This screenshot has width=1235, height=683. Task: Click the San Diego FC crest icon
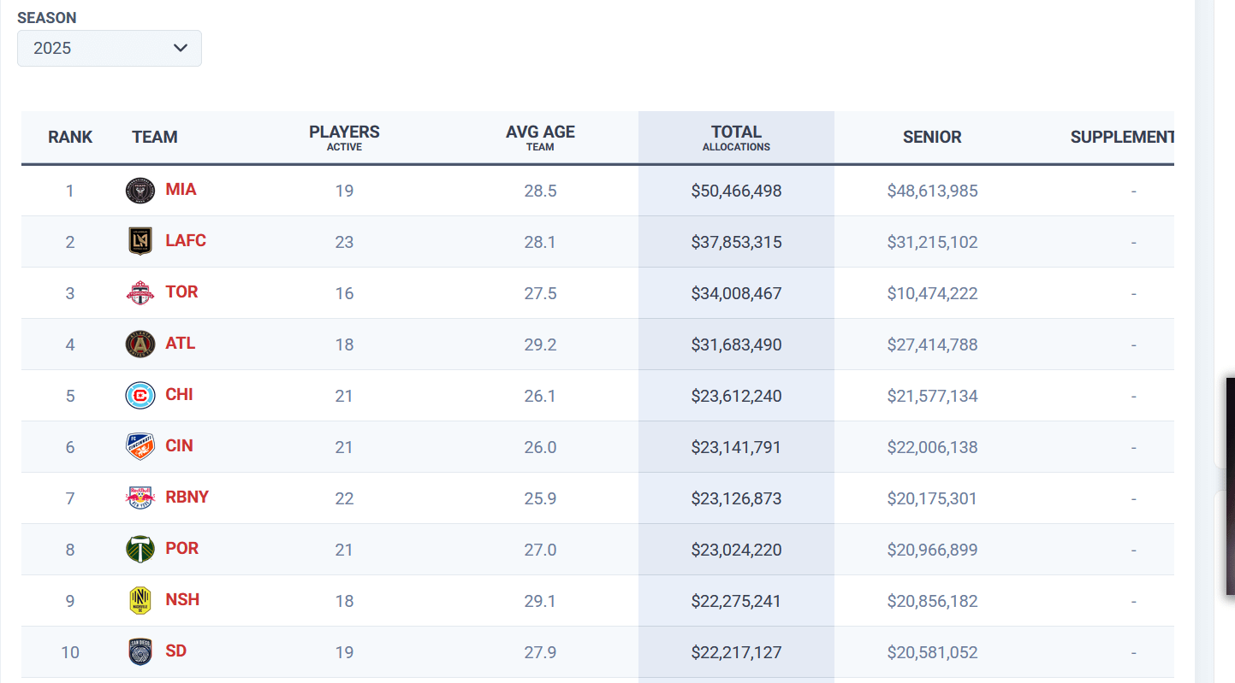click(x=140, y=651)
